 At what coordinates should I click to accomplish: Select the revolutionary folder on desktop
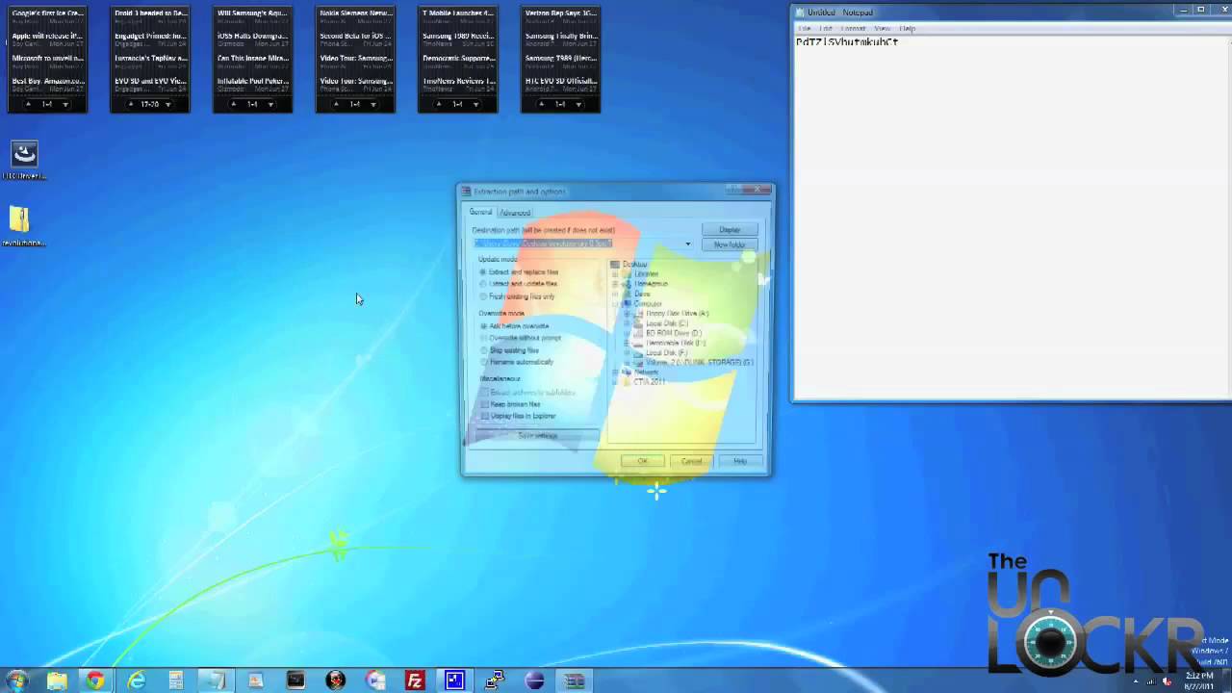[x=23, y=226]
